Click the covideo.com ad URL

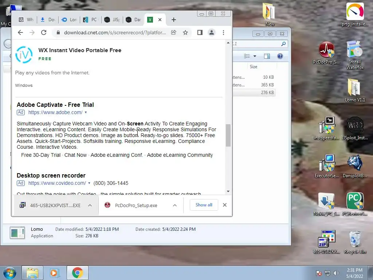57,183
